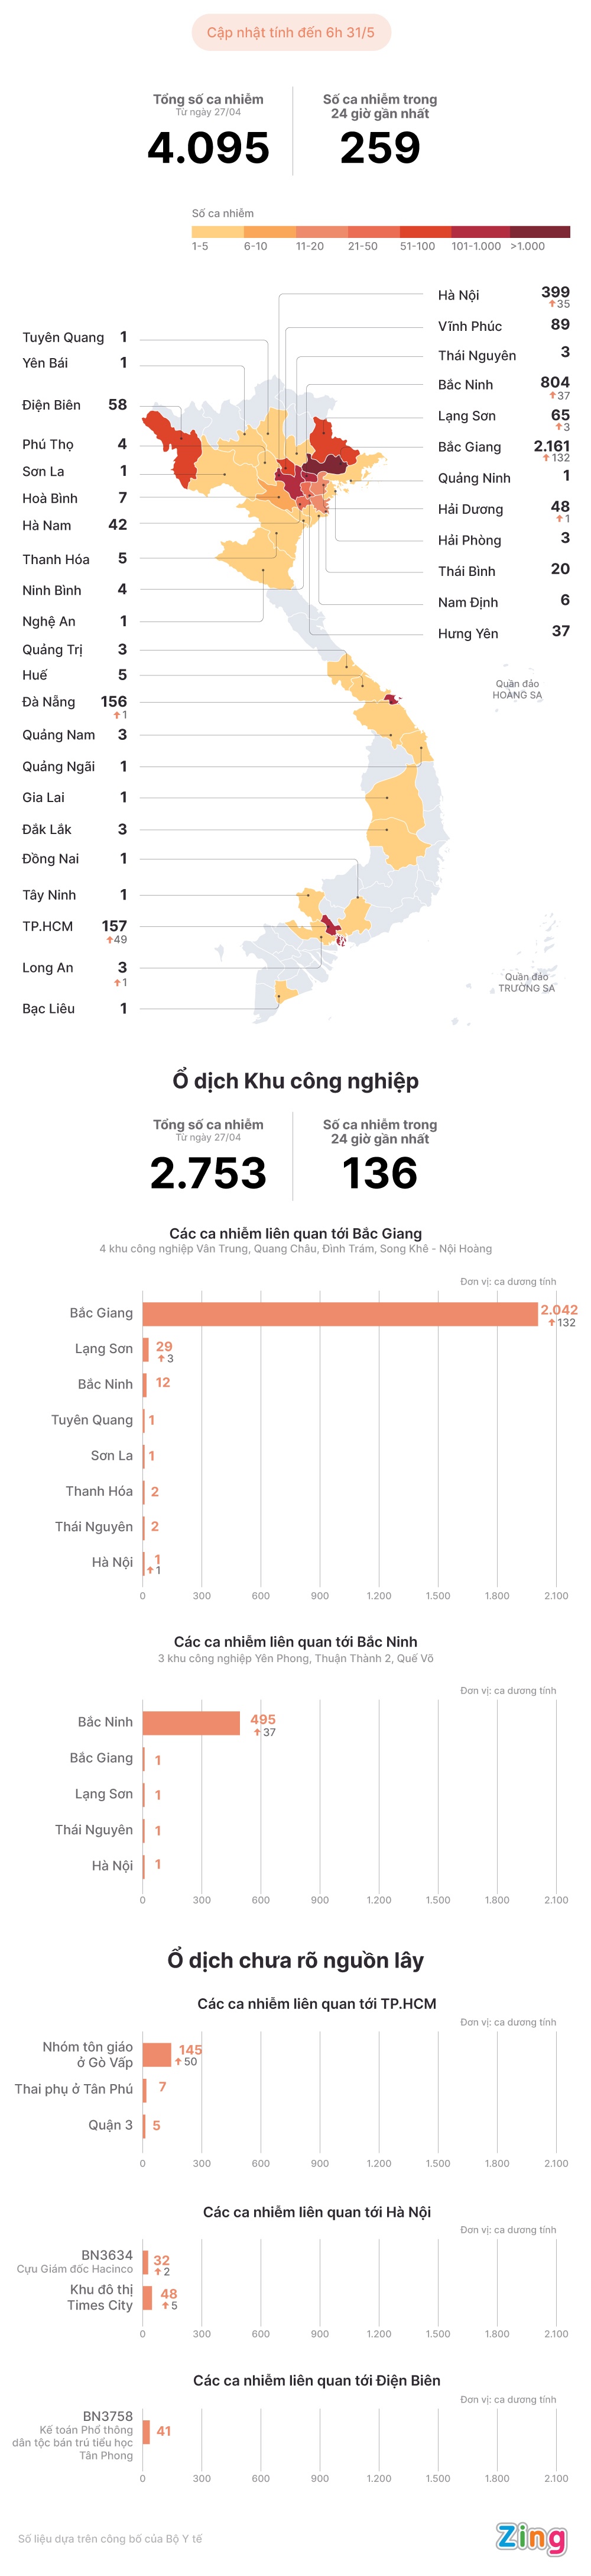Click the "Ổ dịch Khu công nghiệp" heading
Image resolution: width=591 pixels, height=2576 pixels.
point(295,1081)
